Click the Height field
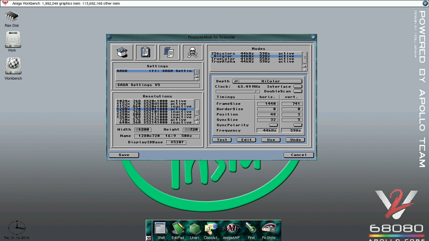The image size is (429, 241). [191, 130]
